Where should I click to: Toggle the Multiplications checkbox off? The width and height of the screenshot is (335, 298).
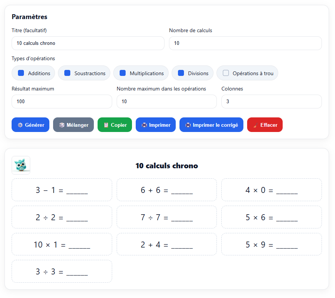[x=123, y=73]
